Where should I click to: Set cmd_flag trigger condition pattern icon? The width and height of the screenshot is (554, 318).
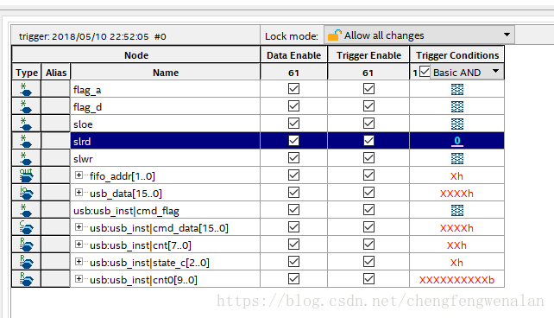pos(457,211)
